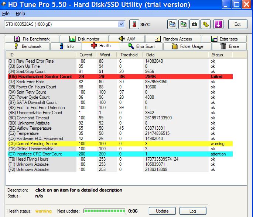The height and width of the screenshot is (217, 253).
Task: Select the failed Reallocated Sector Count row
Action: point(120,77)
